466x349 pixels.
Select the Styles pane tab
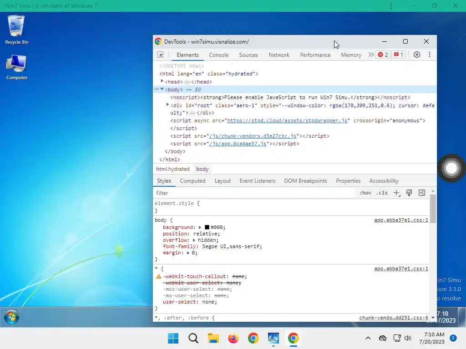(164, 181)
